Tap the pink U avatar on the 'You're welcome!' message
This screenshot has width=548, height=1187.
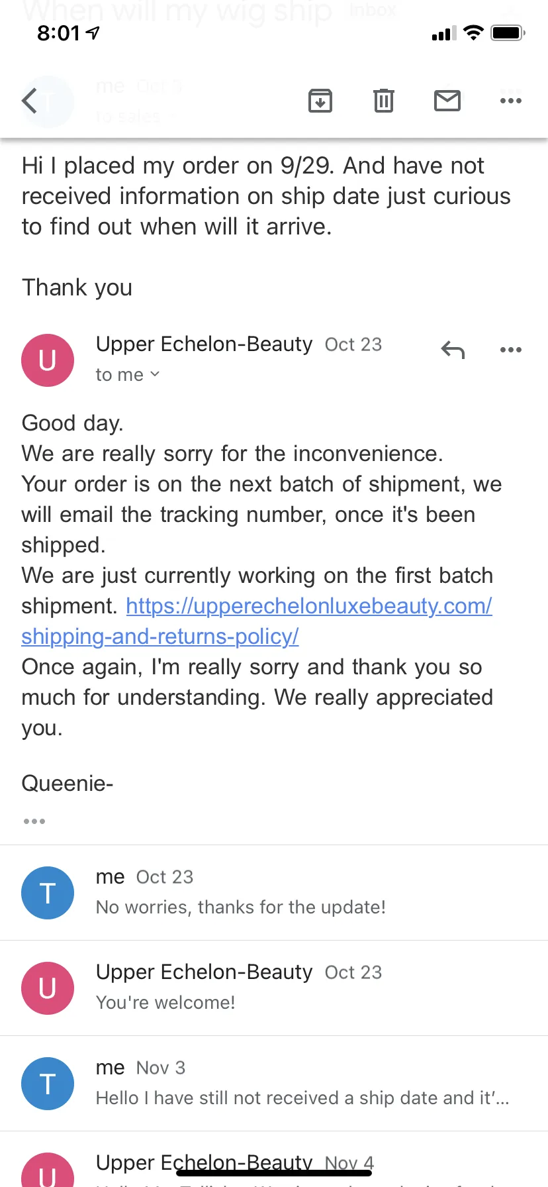click(x=48, y=988)
